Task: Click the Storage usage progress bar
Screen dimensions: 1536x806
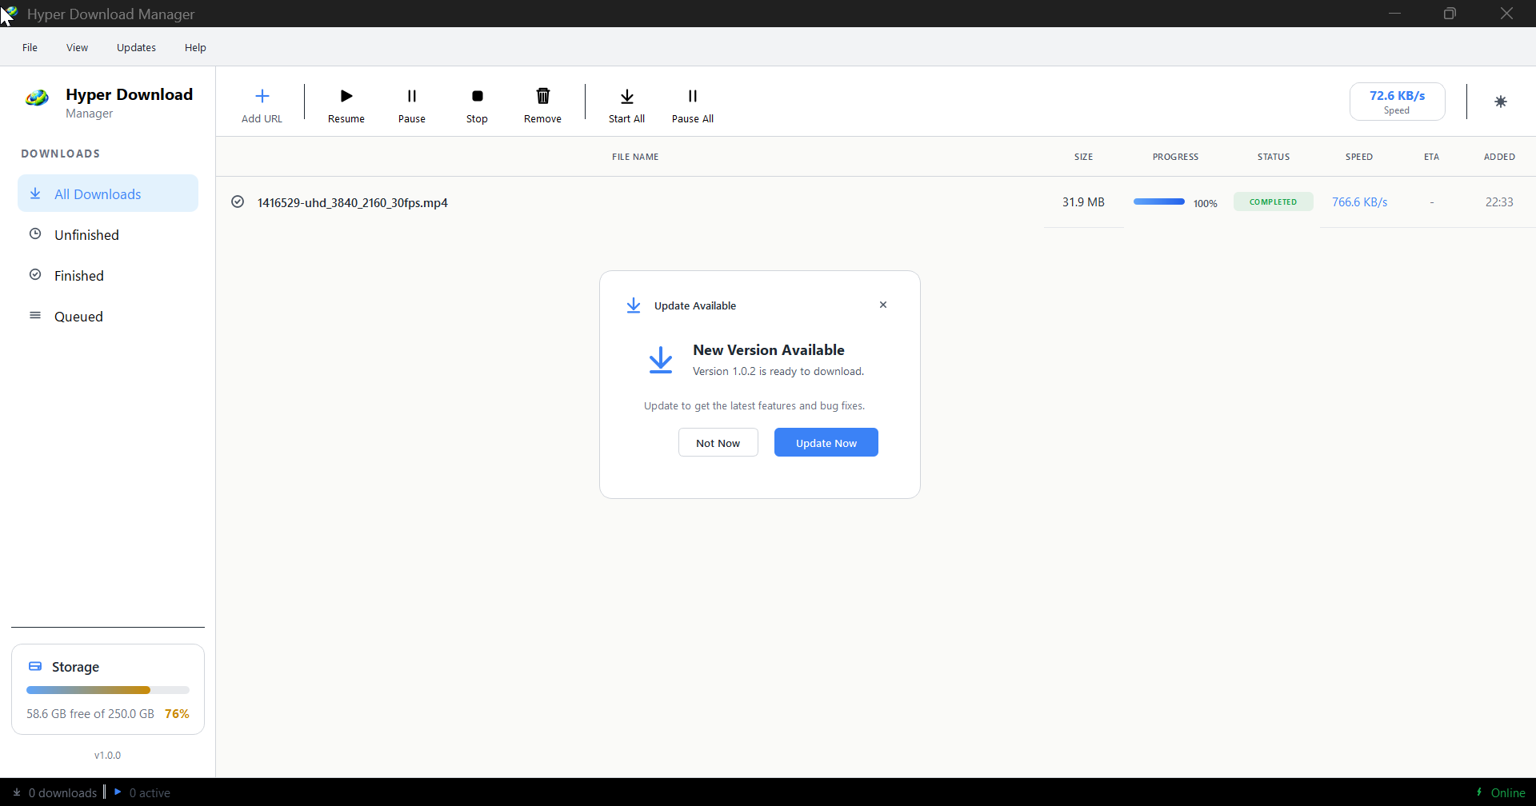Action: point(108,689)
